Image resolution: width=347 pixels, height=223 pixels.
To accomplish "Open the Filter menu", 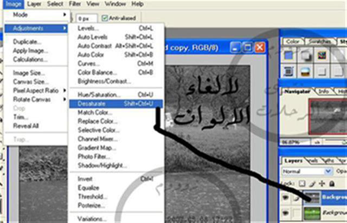I will (75, 4).
